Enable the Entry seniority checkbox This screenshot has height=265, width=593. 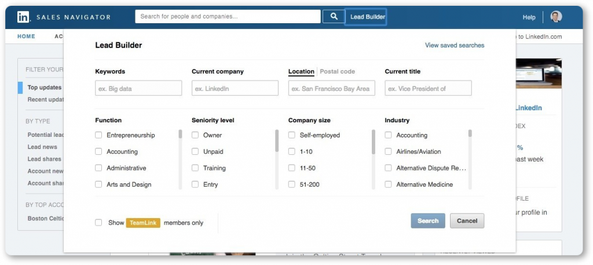[x=195, y=184]
